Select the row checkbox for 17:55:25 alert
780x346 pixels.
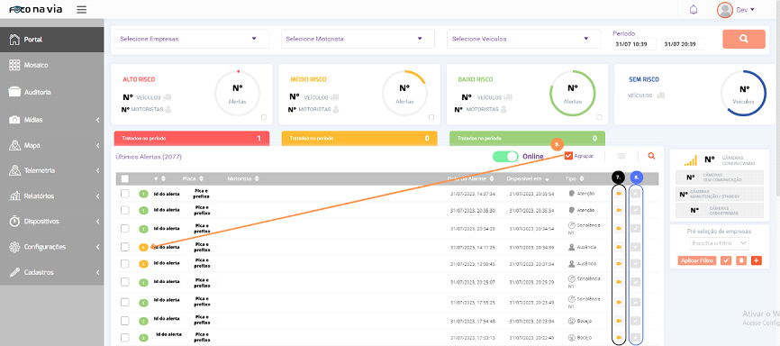click(x=125, y=302)
